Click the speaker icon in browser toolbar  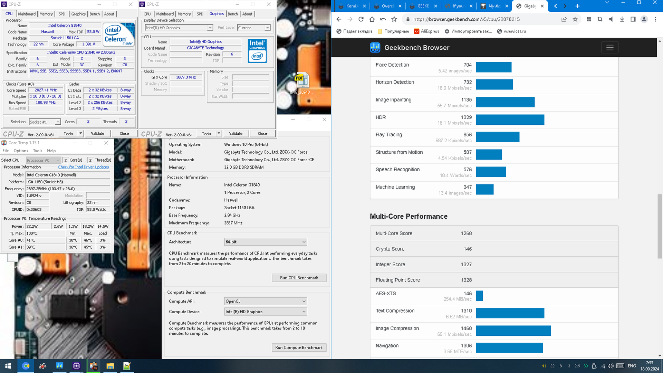coord(611,19)
